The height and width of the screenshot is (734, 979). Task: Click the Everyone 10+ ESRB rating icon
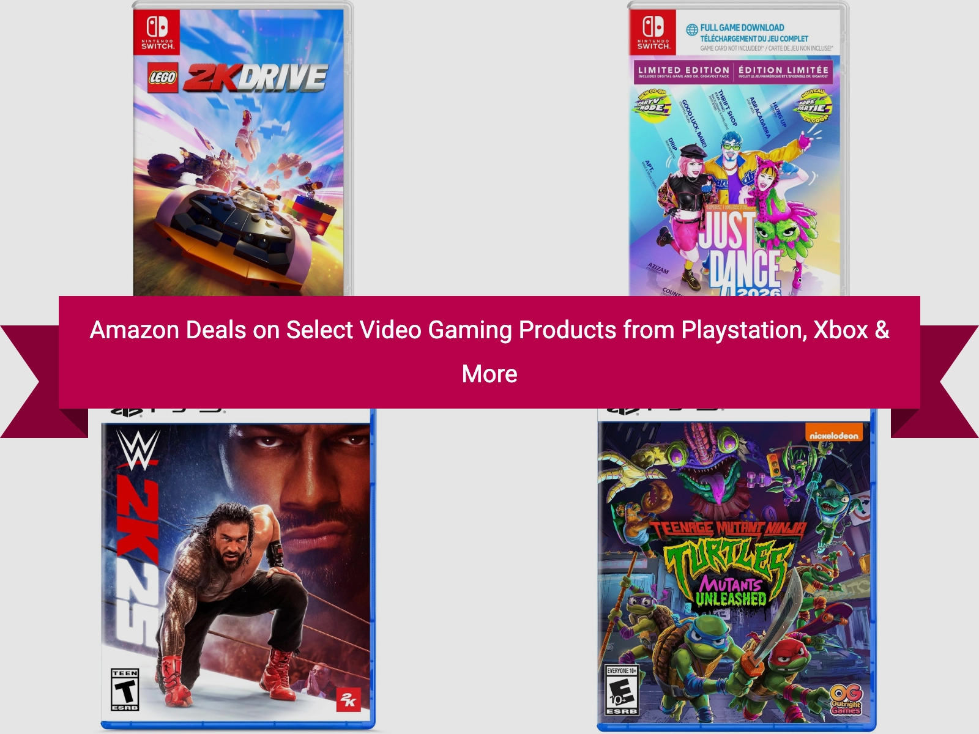pos(622,690)
